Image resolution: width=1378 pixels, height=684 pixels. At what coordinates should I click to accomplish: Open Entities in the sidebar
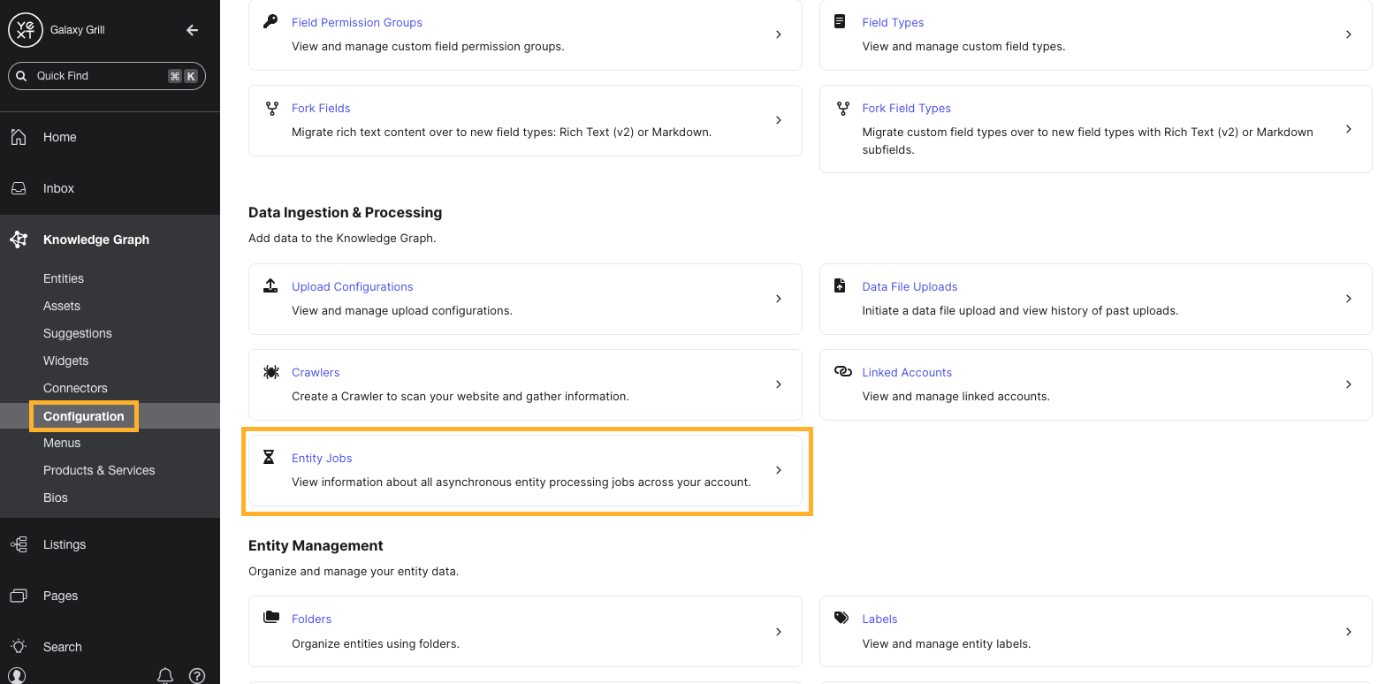(64, 278)
